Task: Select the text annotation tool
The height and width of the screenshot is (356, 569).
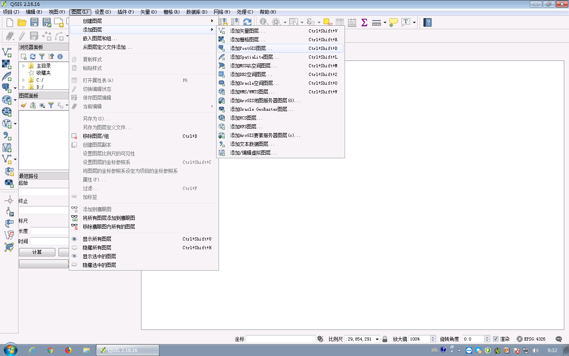Action: point(406,22)
